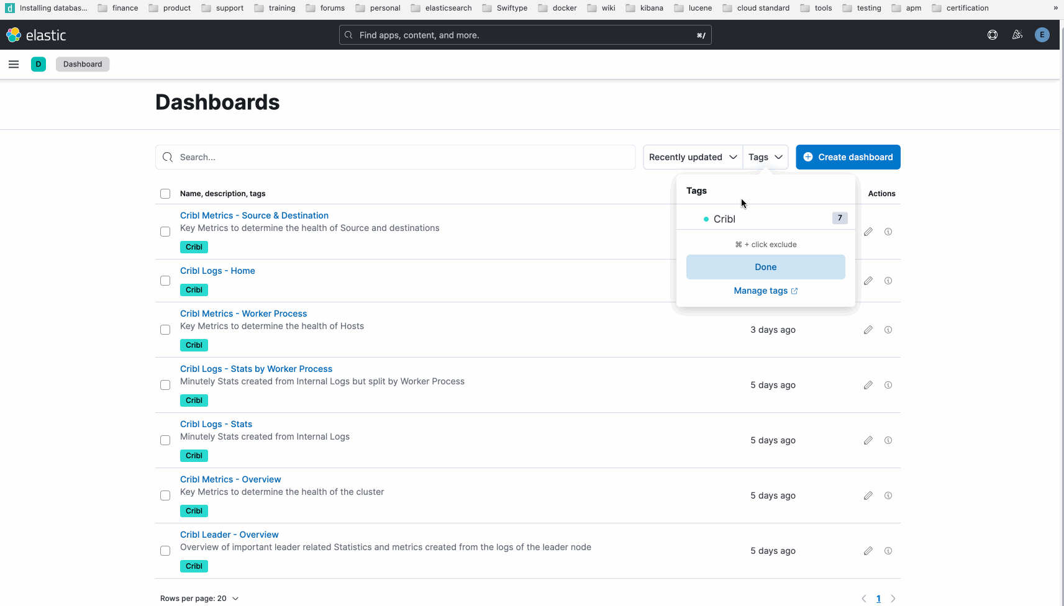Click the D space icon beside breadcrumb
Viewport: 1064px width, 606px height.
click(39, 64)
